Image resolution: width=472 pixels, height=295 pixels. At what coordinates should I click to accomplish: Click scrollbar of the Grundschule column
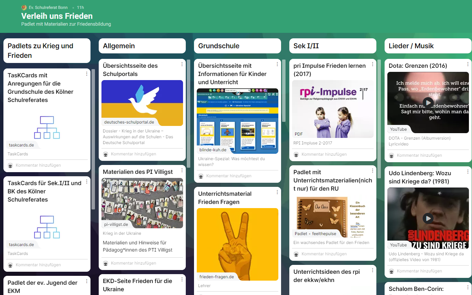pos(284,91)
